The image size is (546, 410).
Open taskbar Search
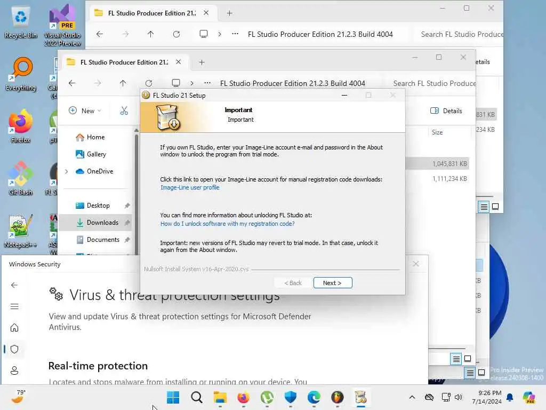point(196,397)
